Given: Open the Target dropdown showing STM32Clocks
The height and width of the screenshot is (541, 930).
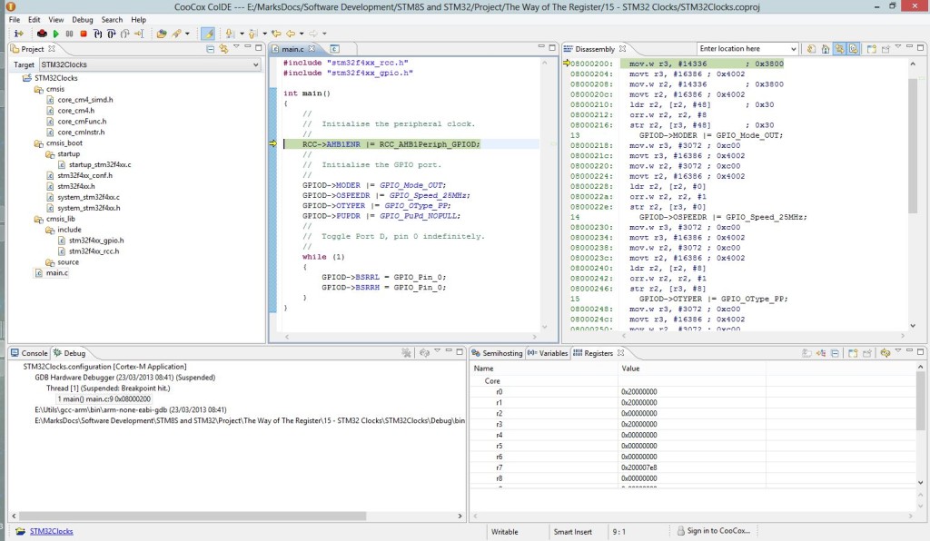Looking at the screenshot, I should click(256, 64).
